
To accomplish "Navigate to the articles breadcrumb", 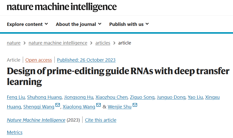I will 103,43.
